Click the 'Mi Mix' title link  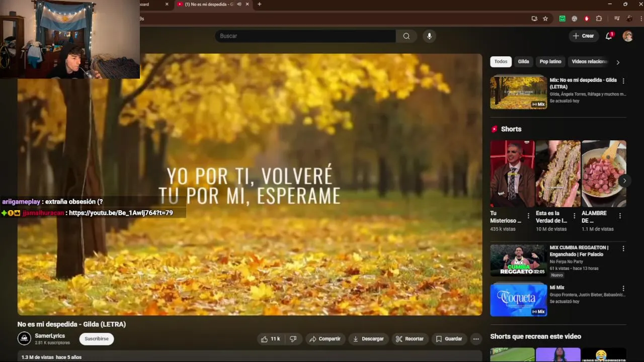(x=557, y=288)
